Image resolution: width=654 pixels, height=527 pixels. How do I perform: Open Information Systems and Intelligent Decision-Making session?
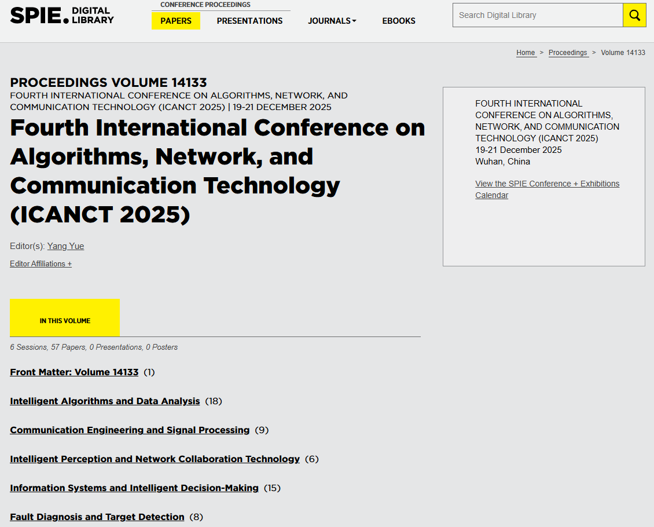pos(134,488)
